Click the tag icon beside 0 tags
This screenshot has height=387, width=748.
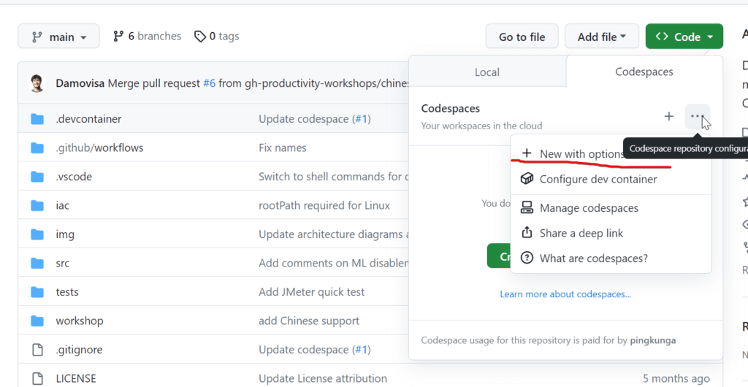(200, 37)
